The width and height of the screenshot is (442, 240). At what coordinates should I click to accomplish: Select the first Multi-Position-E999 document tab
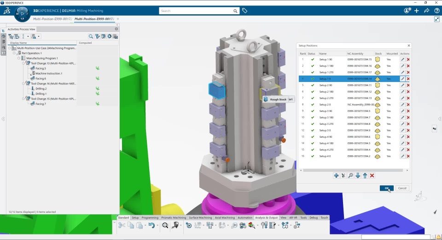coord(52,19)
